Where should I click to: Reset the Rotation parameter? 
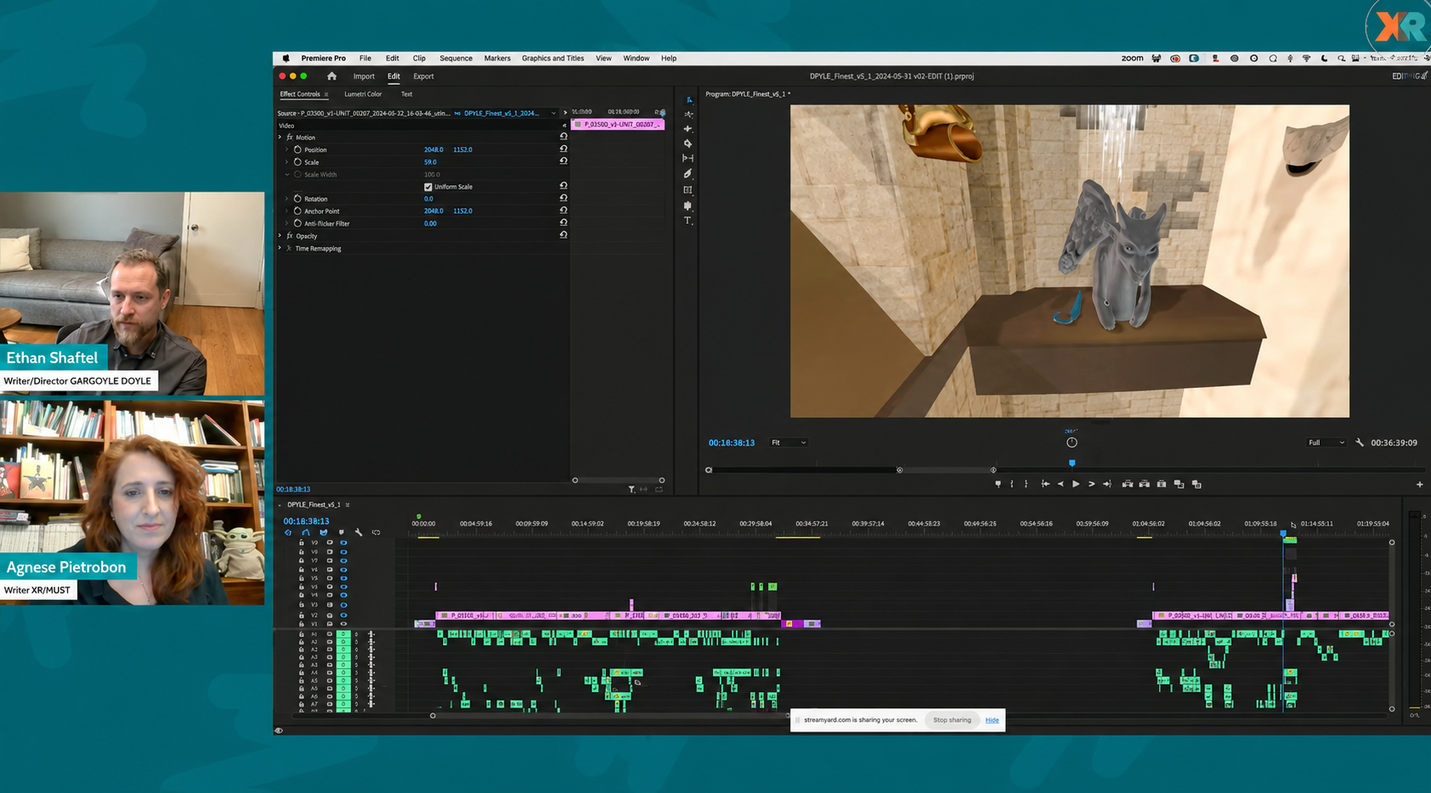563,199
